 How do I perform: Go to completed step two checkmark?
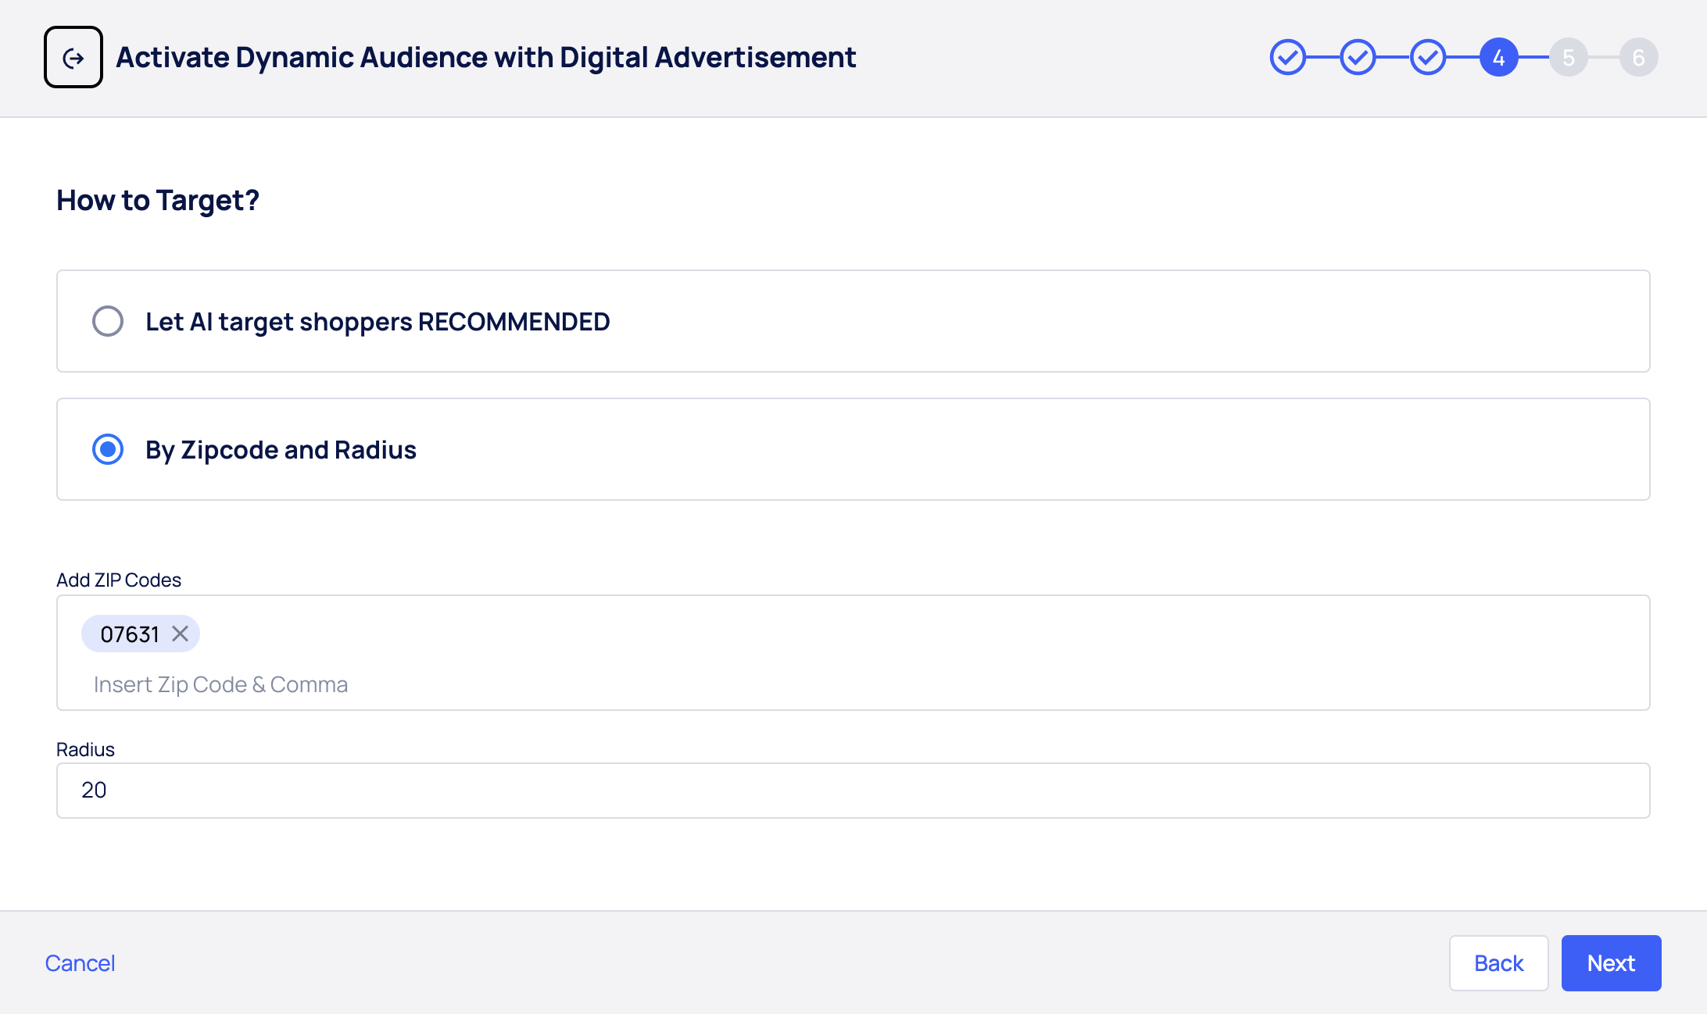(x=1358, y=57)
